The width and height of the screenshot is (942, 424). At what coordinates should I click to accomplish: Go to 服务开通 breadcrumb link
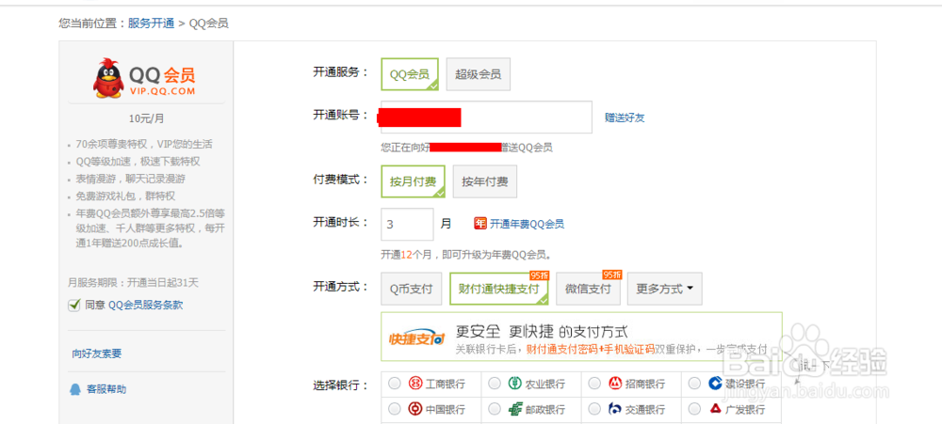tap(151, 24)
